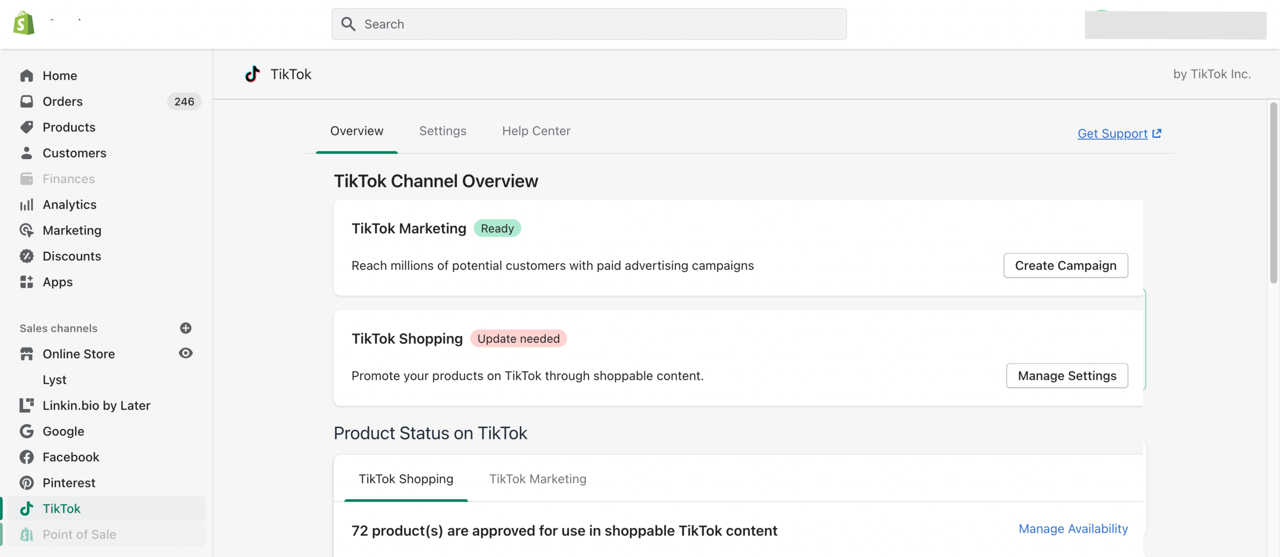Screen dimensions: 1280x557
Task: Open the Apps label
Action: [x=57, y=282]
